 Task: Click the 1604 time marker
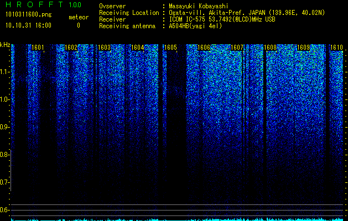pos(137,48)
